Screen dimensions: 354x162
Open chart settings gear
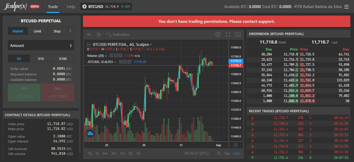(218, 34)
